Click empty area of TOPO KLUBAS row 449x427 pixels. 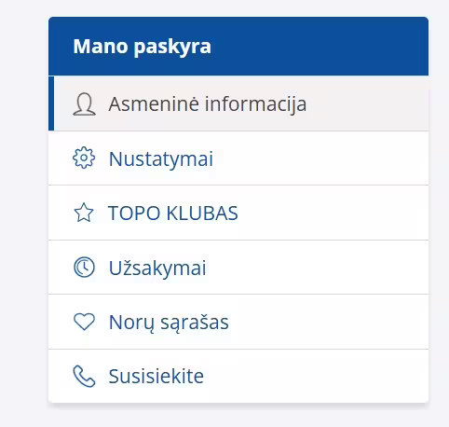(x=333, y=213)
